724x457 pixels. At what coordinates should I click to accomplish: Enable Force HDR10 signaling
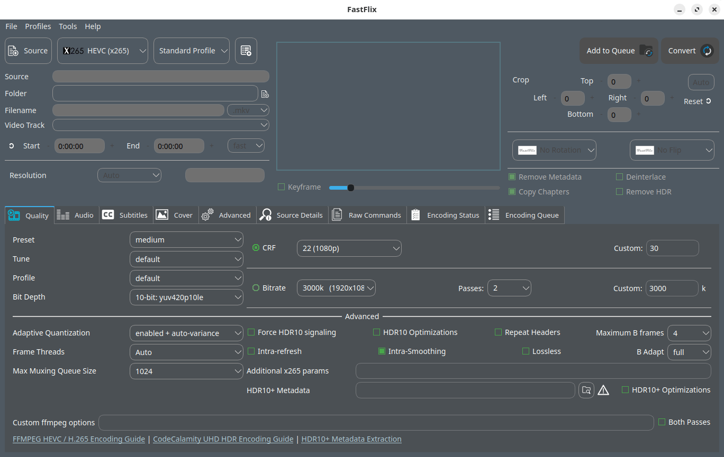(x=251, y=332)
